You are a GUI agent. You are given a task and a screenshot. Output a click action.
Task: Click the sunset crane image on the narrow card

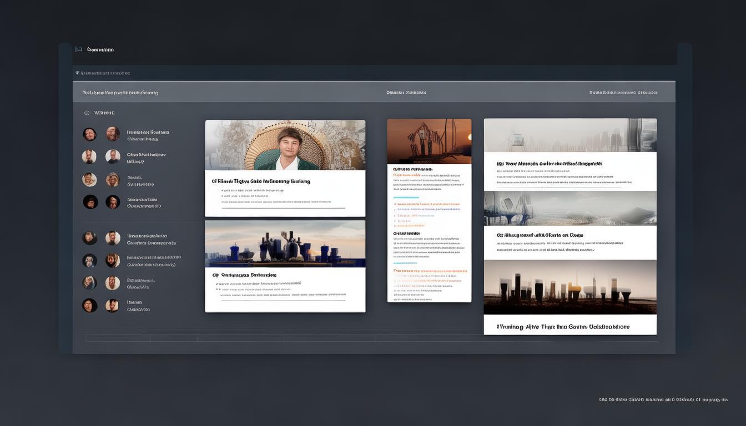pyautogui.click(x=429, y=141)
